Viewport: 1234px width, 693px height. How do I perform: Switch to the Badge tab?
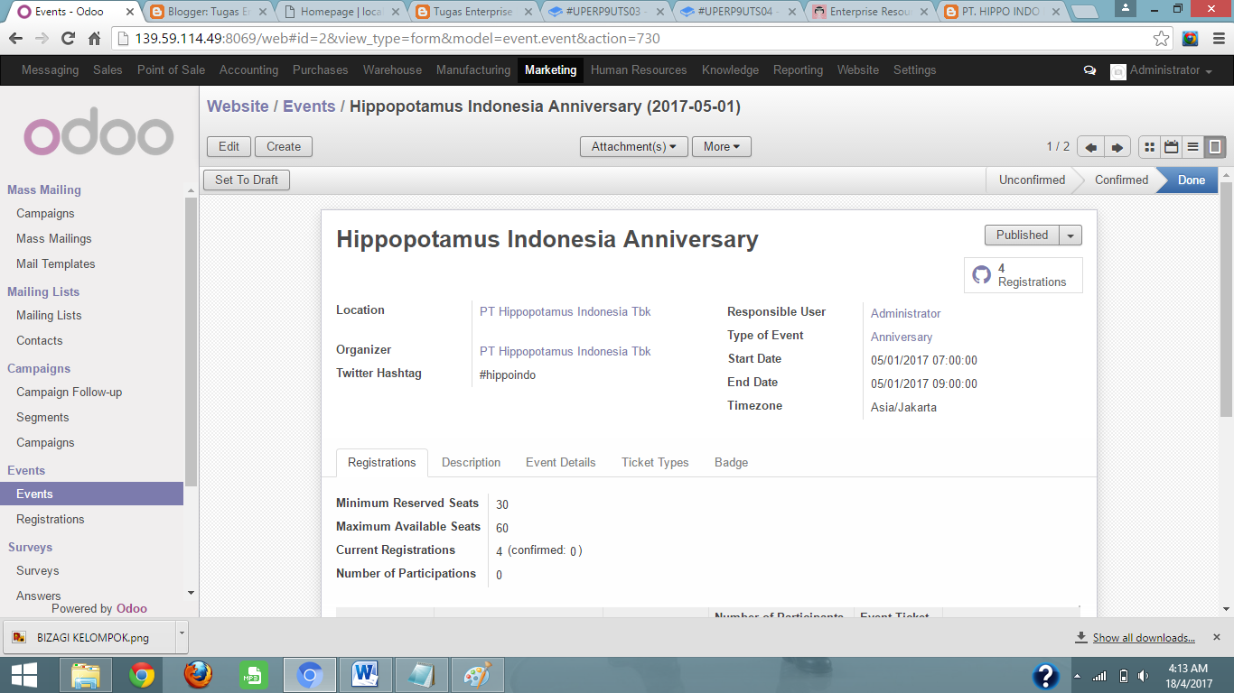pos(731,463)
